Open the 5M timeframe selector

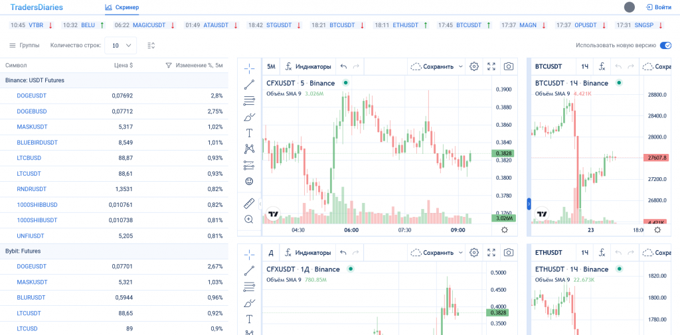pyautogui.click(x=271, y=67)
